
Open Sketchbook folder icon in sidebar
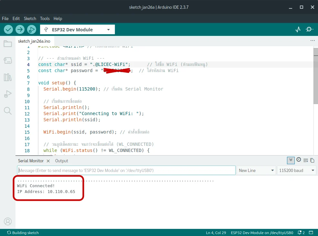coord(8,44)
